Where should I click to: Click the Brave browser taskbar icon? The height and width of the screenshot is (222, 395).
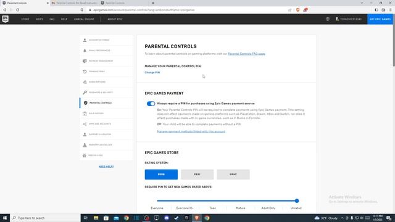point(197,218)
